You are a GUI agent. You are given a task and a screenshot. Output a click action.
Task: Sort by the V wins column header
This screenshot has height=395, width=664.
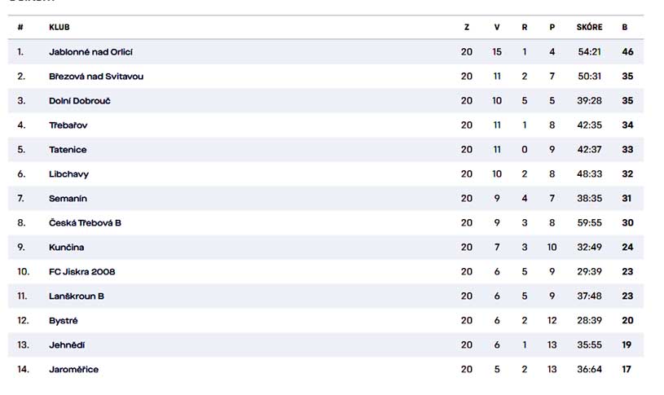tap(497, 27)
